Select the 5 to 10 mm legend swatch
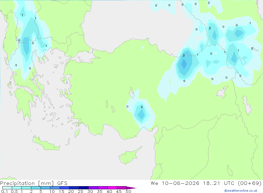Screen dimensions: 263x193 (45, 188)
